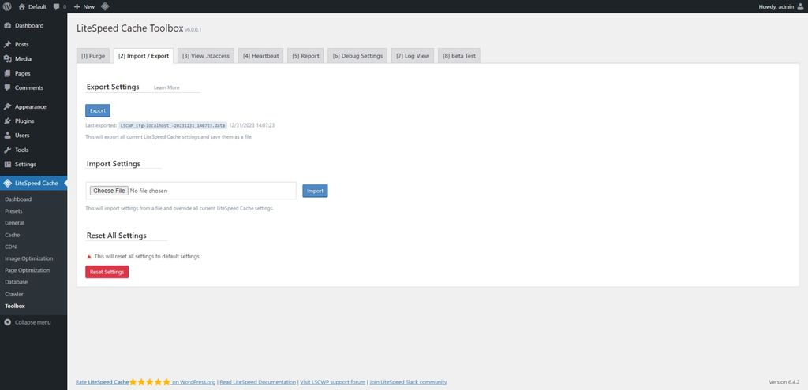The width and height of the screenshot is (808, 390).
Task: Click the five star rating icons
Action: [x=149, y=382]
